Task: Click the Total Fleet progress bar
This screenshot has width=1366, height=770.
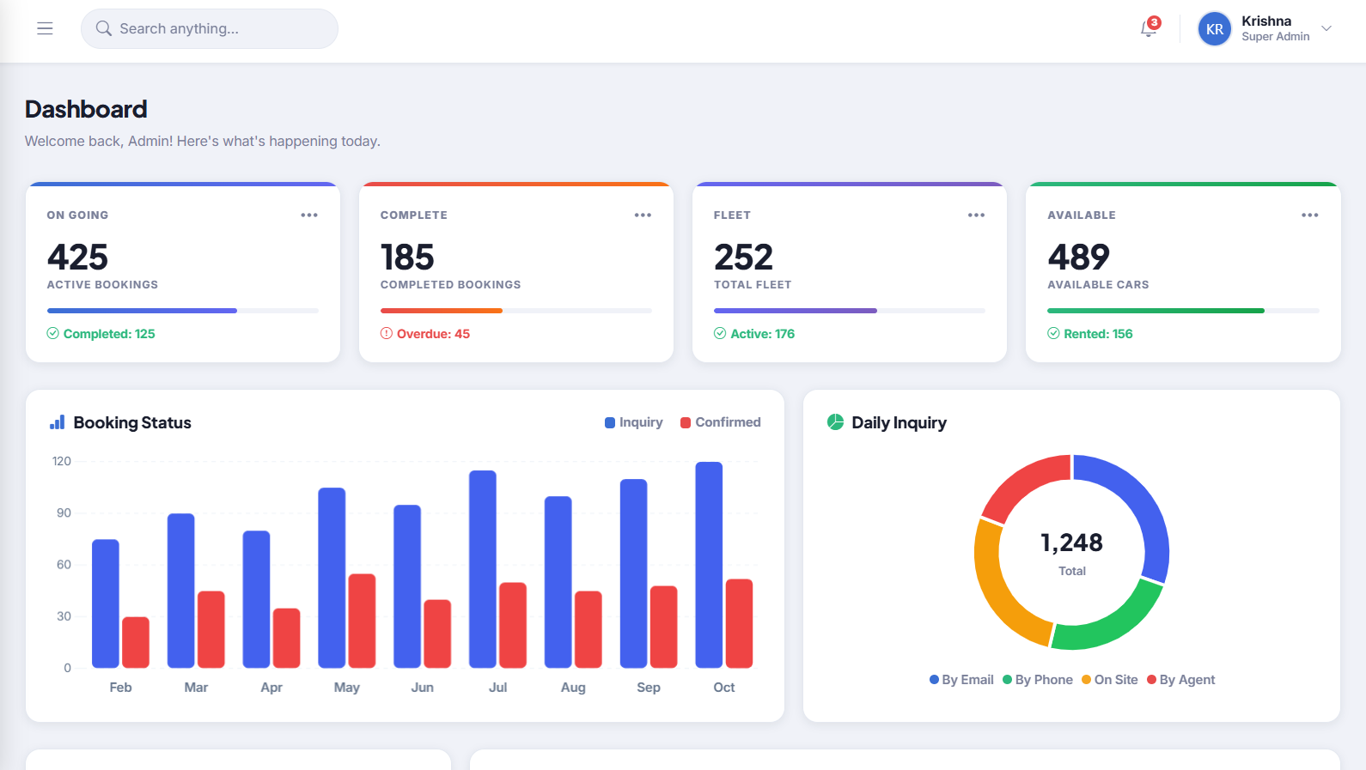Action: [850, 311]
